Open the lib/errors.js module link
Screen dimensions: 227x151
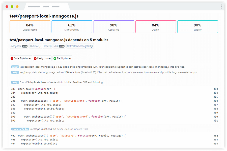point(36,46)
